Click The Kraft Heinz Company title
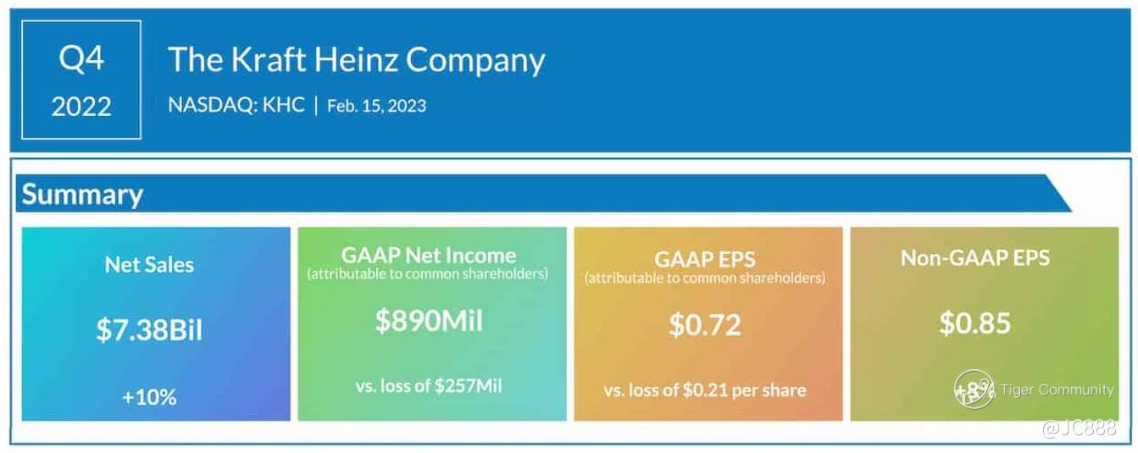Image resolution: width=1138 pixels, height=453 pixels. coord(356,60)
